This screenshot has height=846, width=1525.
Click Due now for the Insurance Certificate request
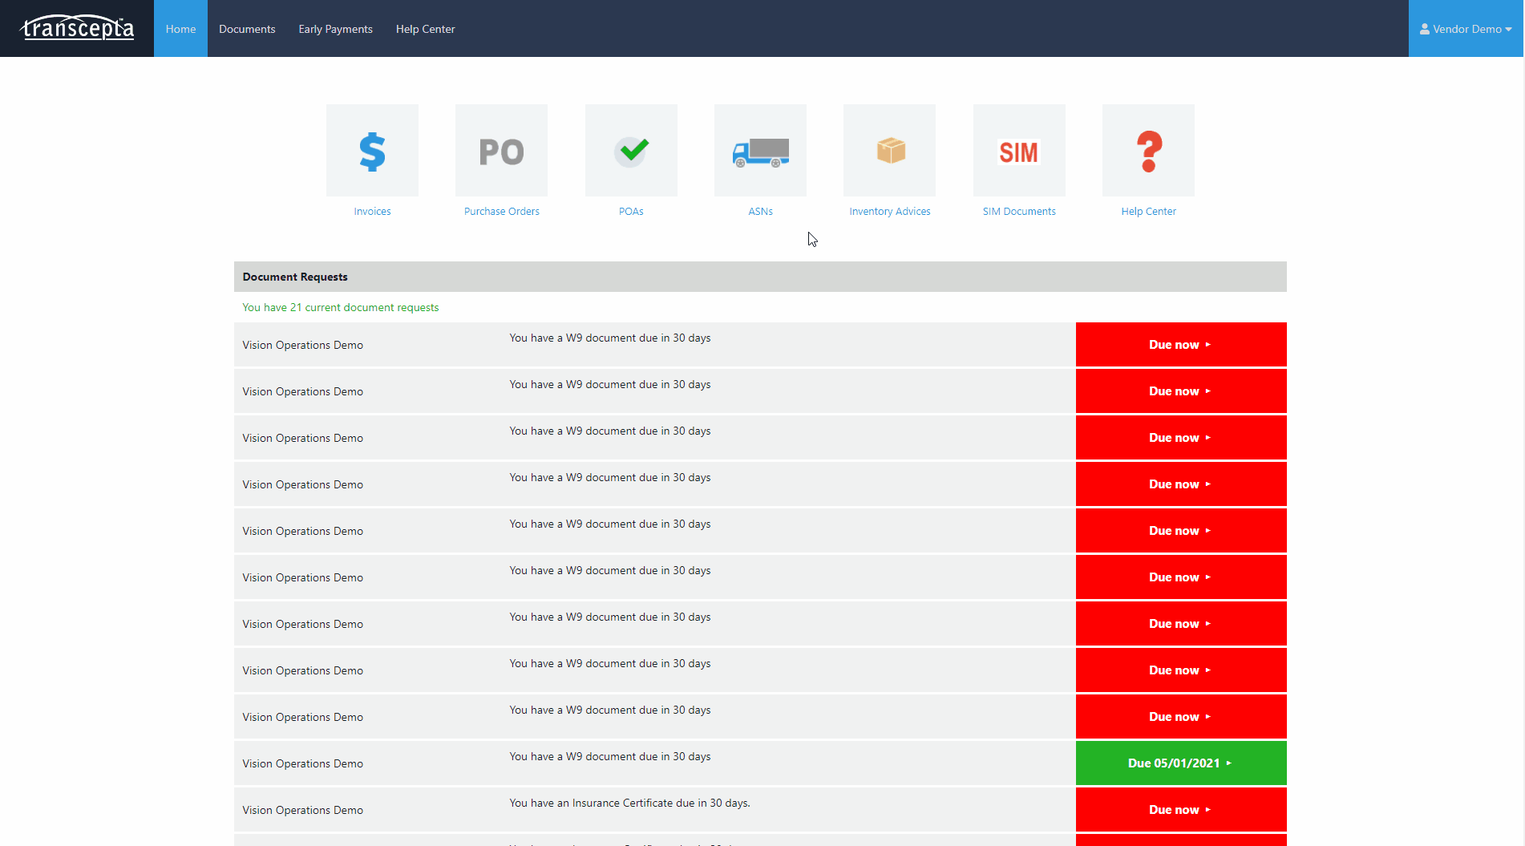click(1180, 810)
